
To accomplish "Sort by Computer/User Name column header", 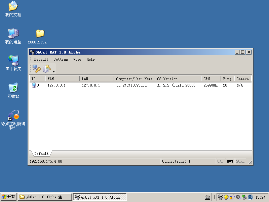I will click(134, 79).
